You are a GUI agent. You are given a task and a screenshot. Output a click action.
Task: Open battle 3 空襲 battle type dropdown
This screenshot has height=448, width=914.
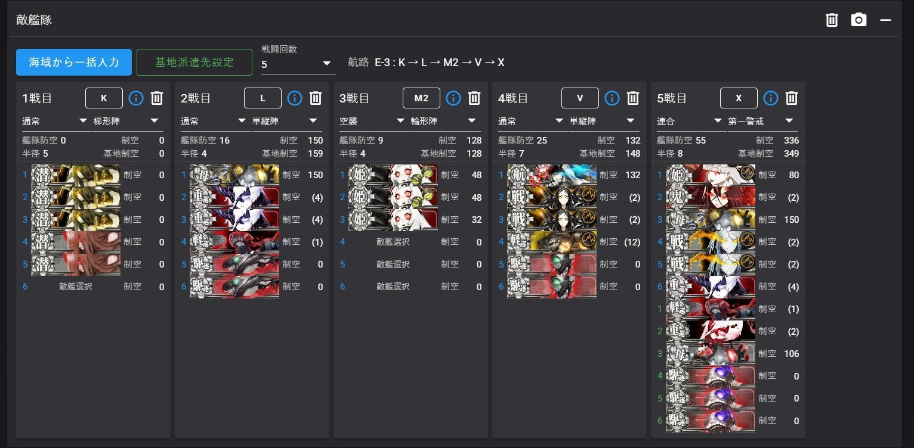pyautogui.click(x=372, y=122)
